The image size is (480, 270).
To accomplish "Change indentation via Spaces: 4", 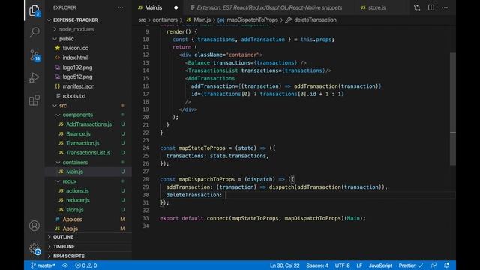I will tap(317, 265).
